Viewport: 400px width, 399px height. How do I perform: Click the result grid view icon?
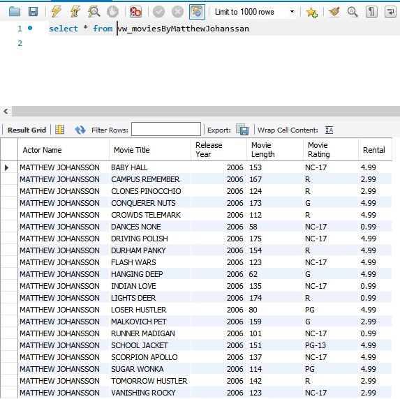(60, 130)
